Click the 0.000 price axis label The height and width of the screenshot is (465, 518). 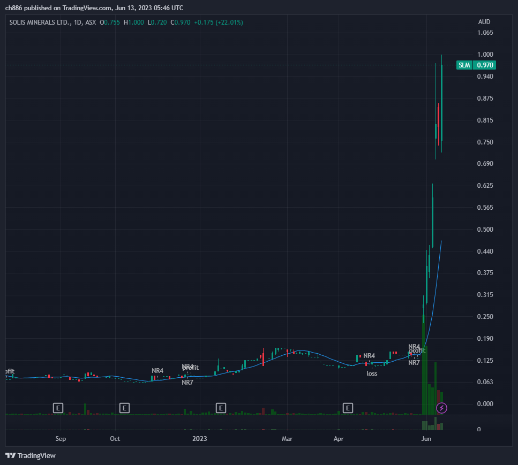click(x=485, y=404)
